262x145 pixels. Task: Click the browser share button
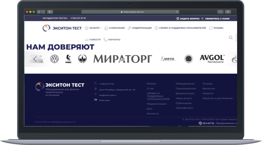(x=220, y=12)
